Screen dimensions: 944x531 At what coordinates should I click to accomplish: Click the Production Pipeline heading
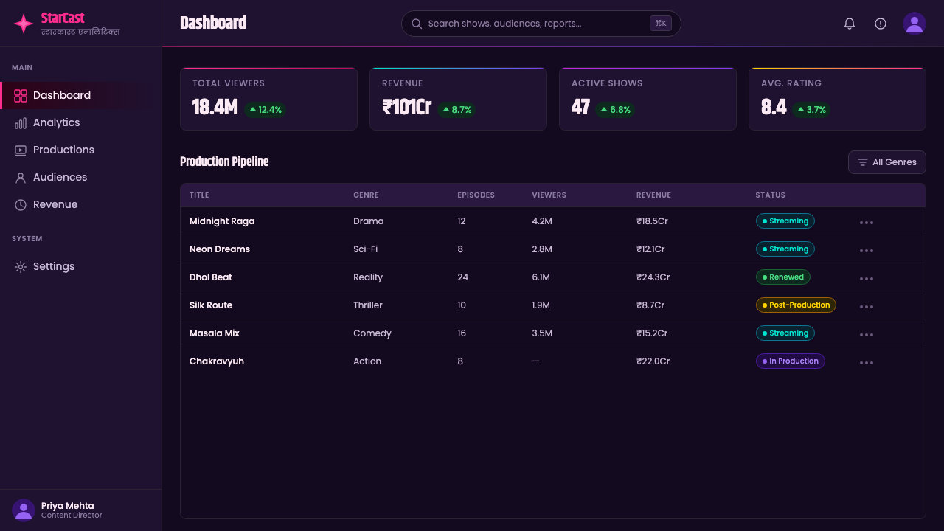(x=224, y=162)
